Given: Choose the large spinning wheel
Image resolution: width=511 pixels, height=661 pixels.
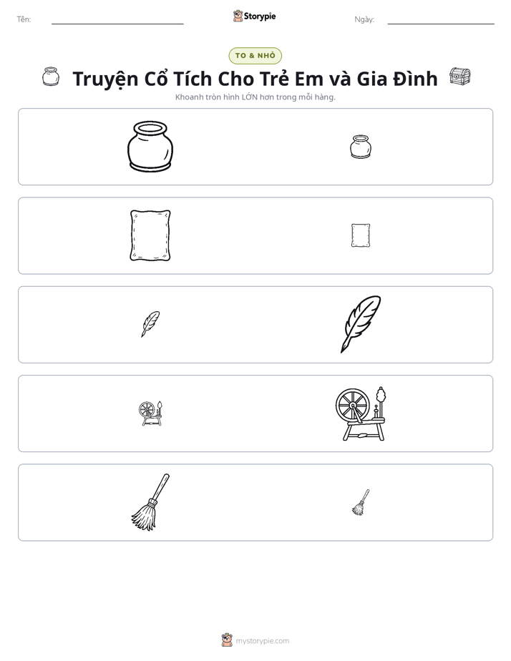Looking at the screenshot, I should (x=361, y=413).
